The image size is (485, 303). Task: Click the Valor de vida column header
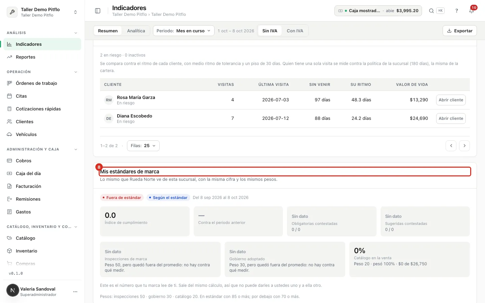(x=412, y=85)
